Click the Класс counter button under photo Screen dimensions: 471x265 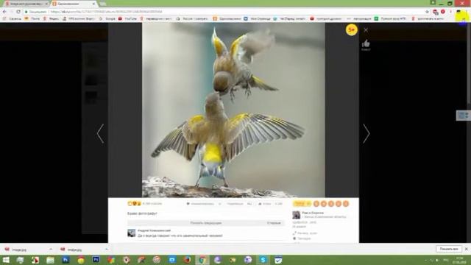pyautogui.click(x=270, y=204)
